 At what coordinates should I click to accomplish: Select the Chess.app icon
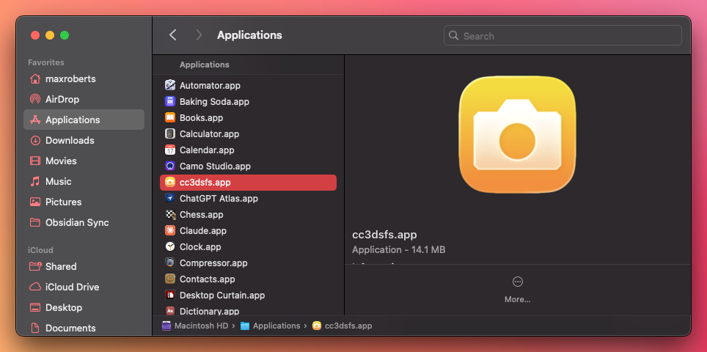tap(170, 215)
